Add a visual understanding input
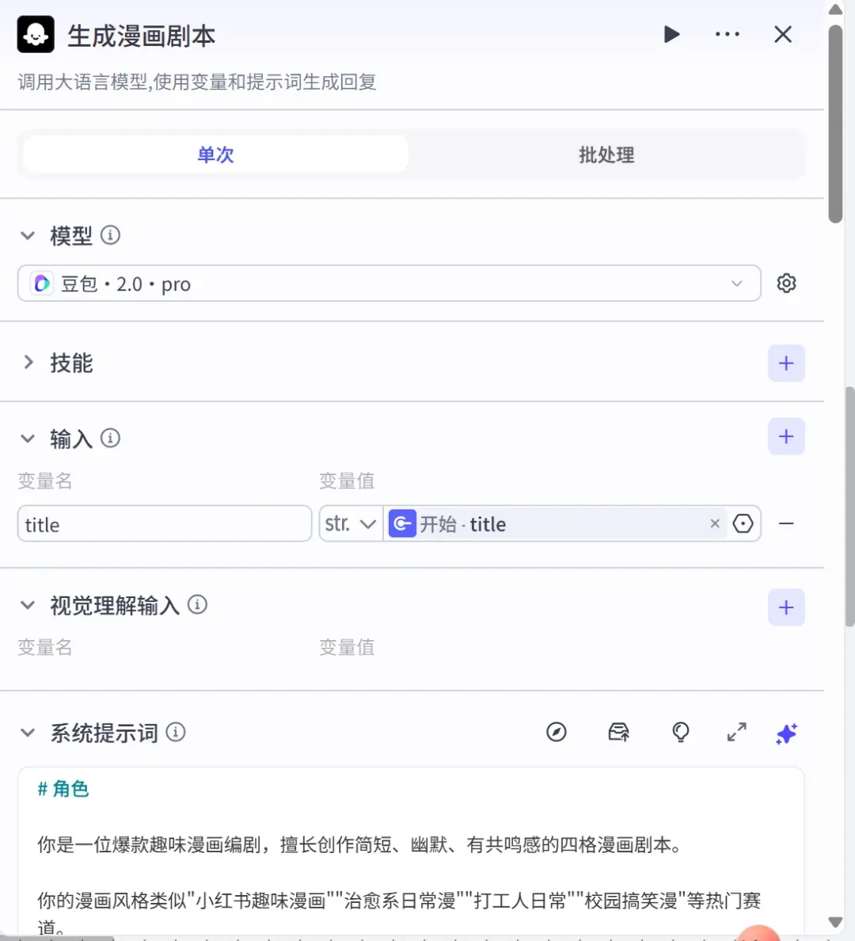 click(786, 608)
